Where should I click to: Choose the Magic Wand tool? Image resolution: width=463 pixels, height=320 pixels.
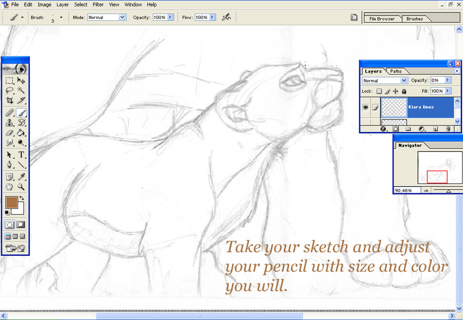point(21,90)
